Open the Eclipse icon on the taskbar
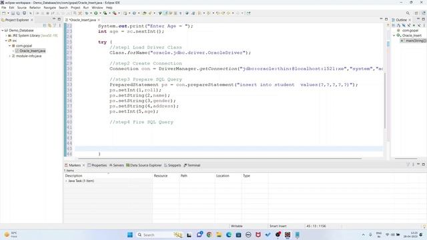 click(288, 235)
